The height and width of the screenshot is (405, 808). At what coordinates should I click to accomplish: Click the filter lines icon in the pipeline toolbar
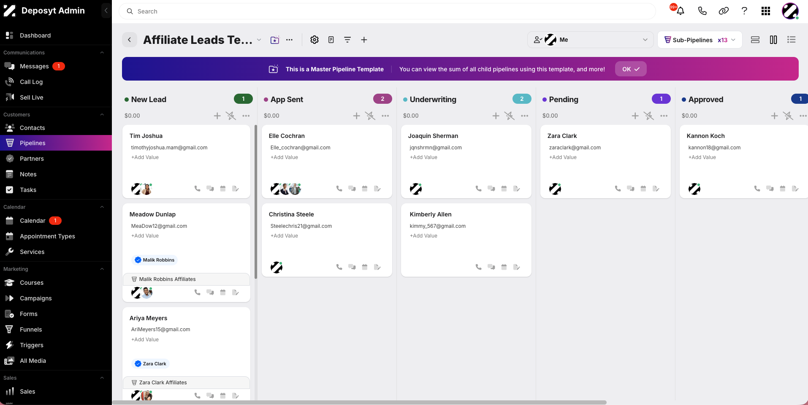tap(347, 40)
